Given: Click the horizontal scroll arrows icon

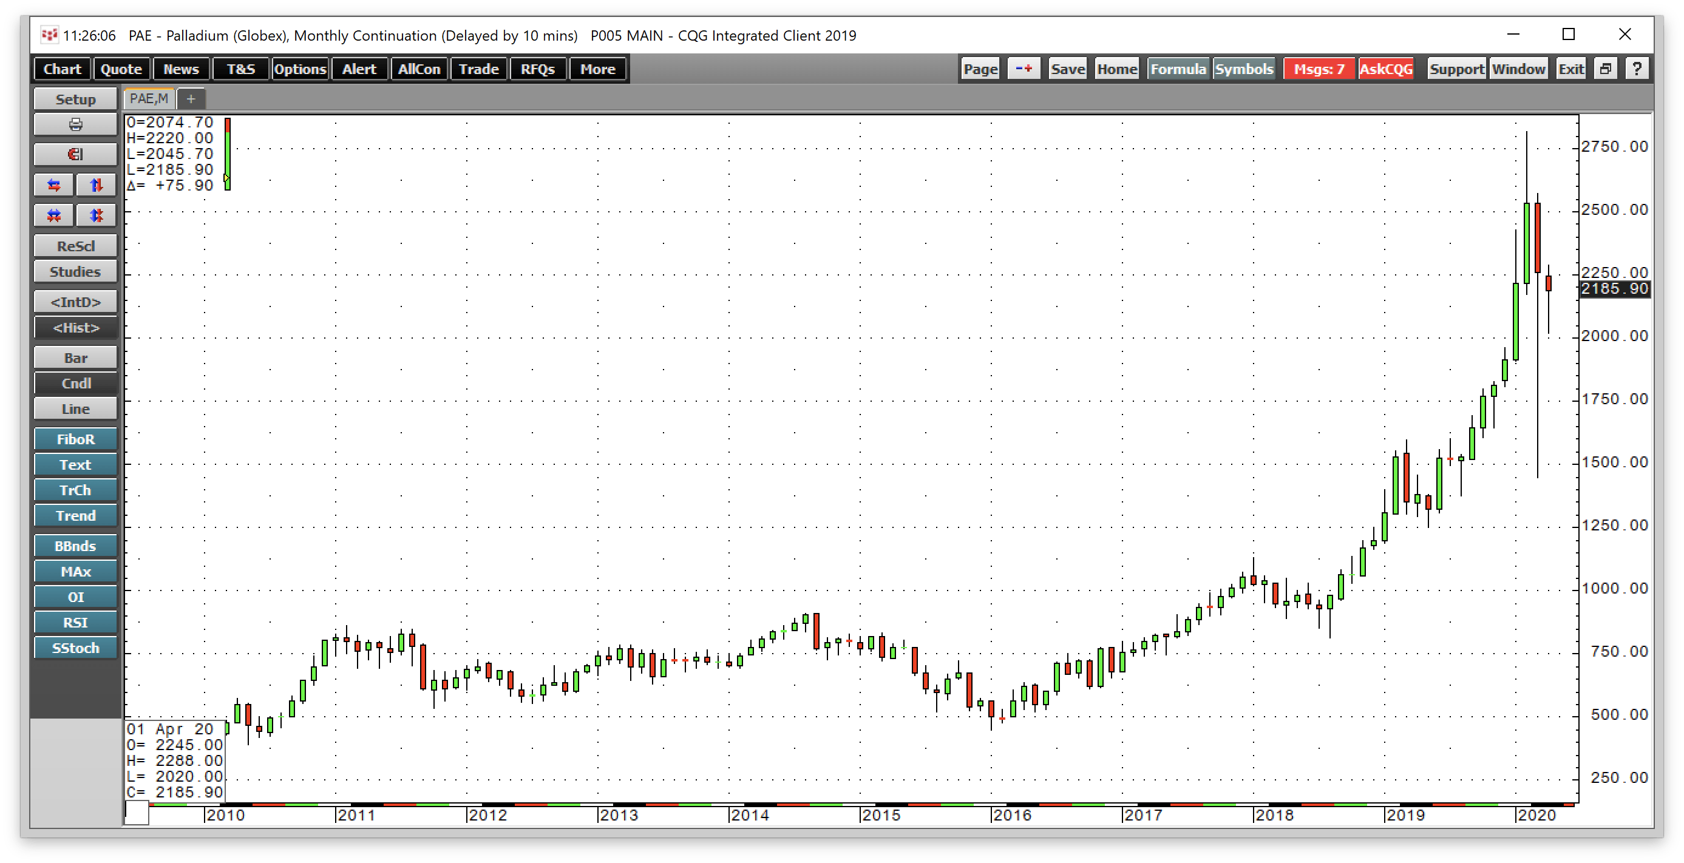Looking at the screenshot, I should [x=54, y=185].
